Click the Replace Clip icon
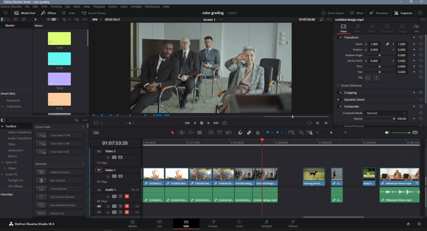The height and width of the screenshot is (231, 427). tap(229, 133)
